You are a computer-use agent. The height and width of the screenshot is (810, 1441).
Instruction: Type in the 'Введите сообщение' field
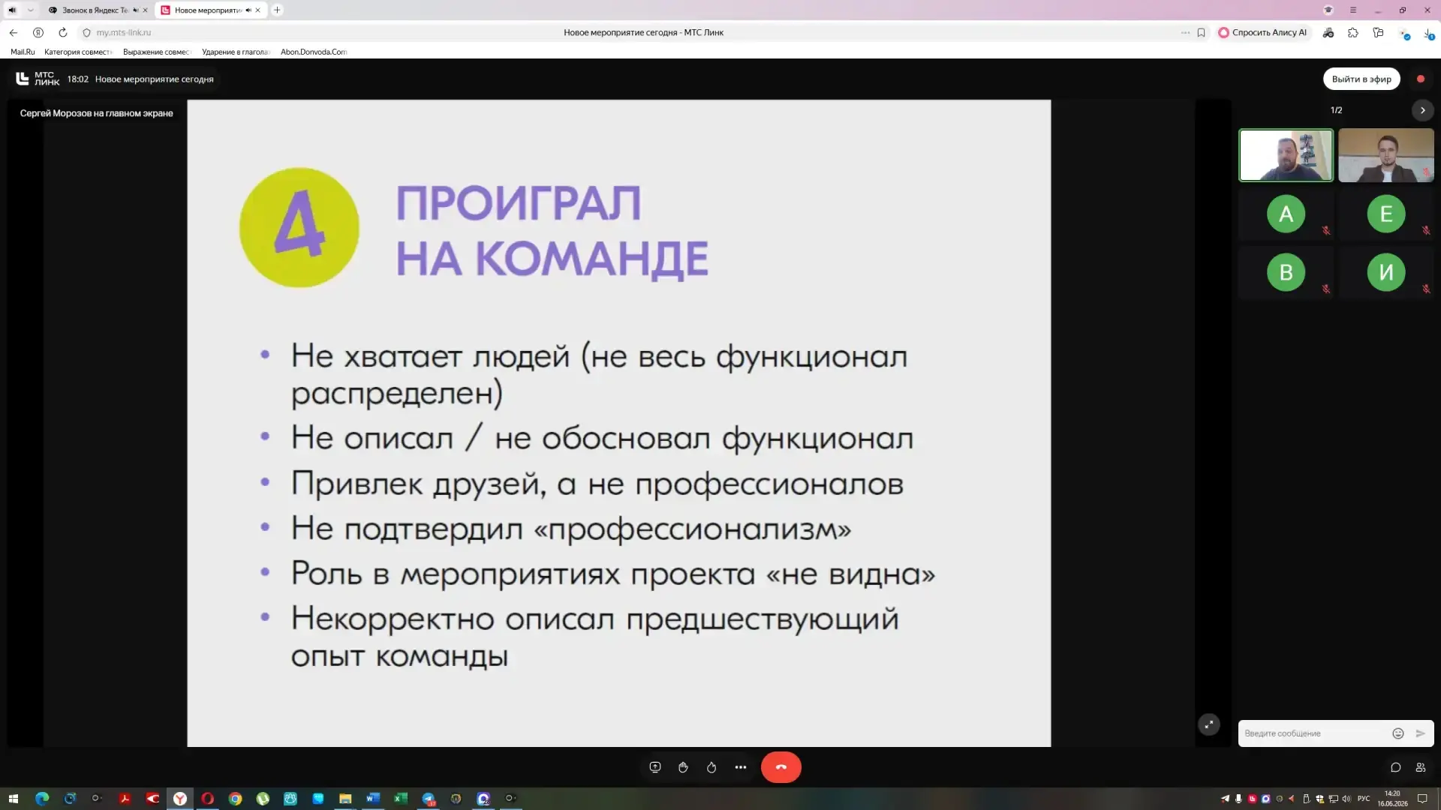tap(1313, 733)
